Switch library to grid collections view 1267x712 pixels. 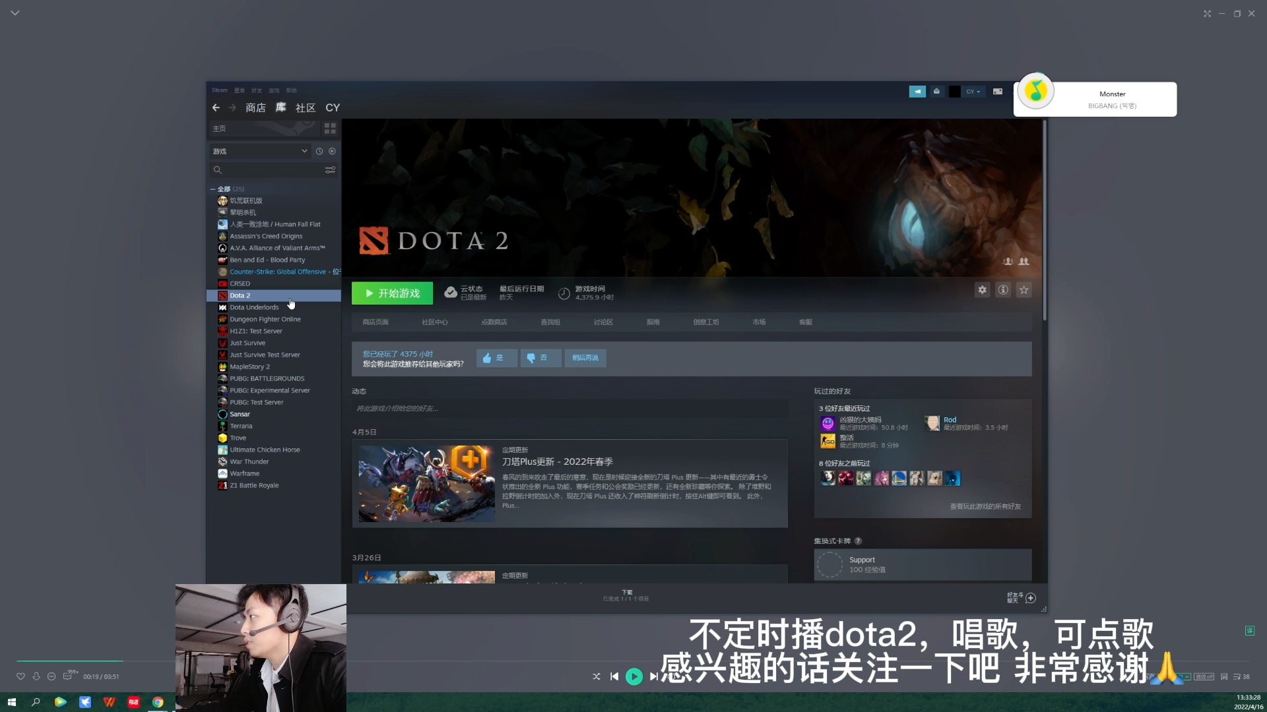point(330,129)
